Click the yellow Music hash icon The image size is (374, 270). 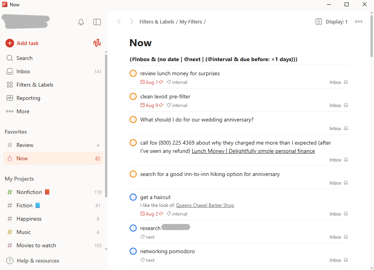click(10, 232)
